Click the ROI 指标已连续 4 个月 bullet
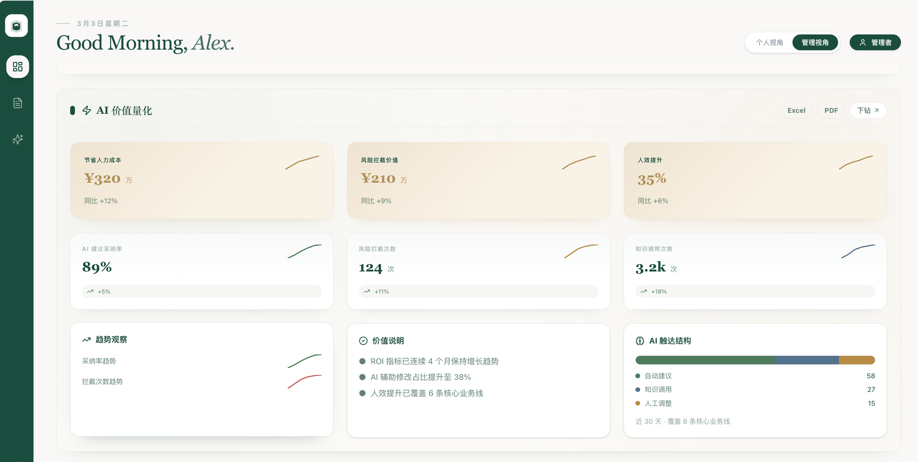The height and width of the screenshot is (462, 918). 429,362
